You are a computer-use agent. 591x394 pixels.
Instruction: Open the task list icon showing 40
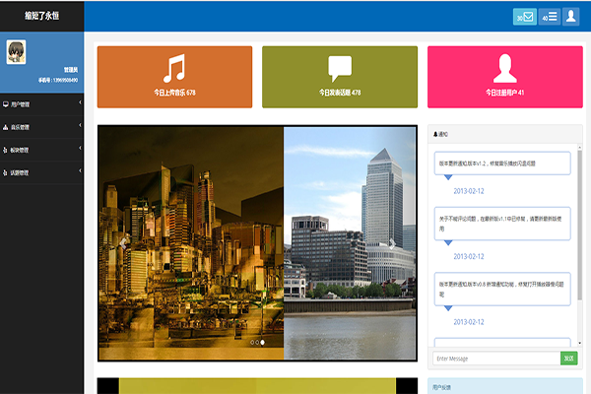click(550, 17)
